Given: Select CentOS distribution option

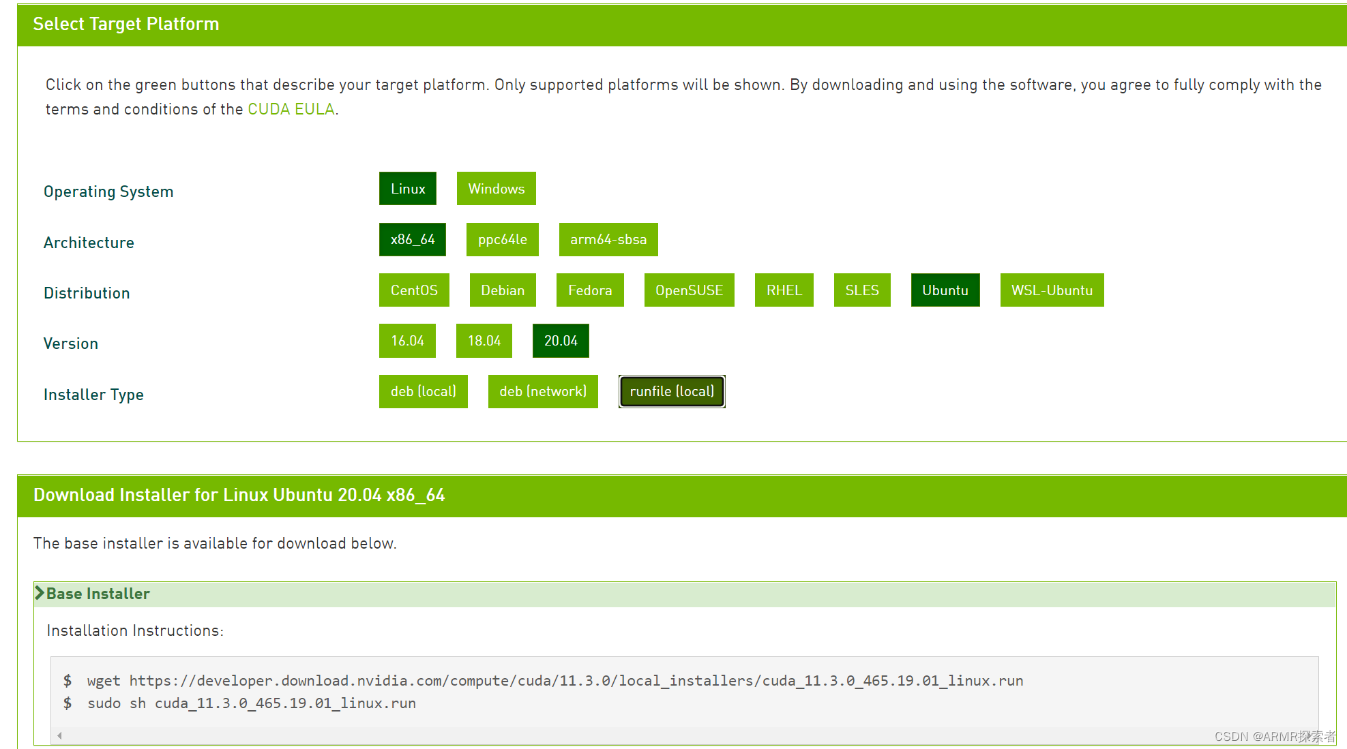Looking at the screenshot, I should [x=414, y=290].
